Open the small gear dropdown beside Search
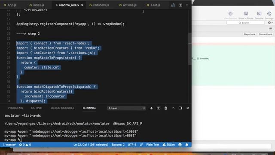Image resolution: width=275 pixels, height=155 pixels. (270, 23)
